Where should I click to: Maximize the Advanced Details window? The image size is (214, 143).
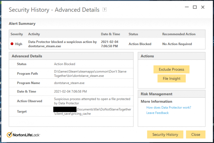coord(195,7)
